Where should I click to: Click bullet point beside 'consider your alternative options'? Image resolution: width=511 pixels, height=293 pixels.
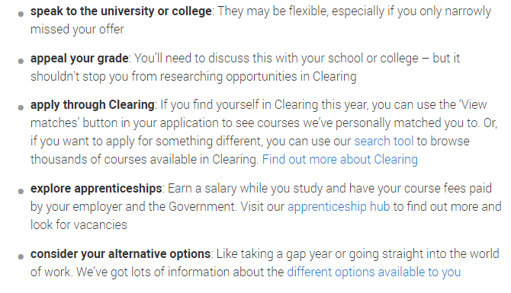(x=21, y=257)
